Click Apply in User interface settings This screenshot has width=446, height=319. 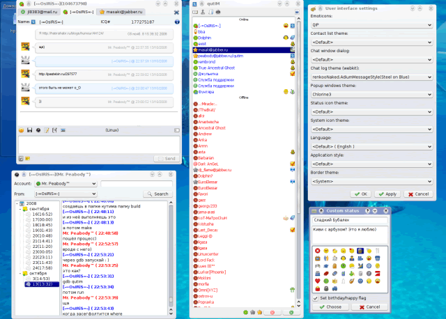point(387,194)
